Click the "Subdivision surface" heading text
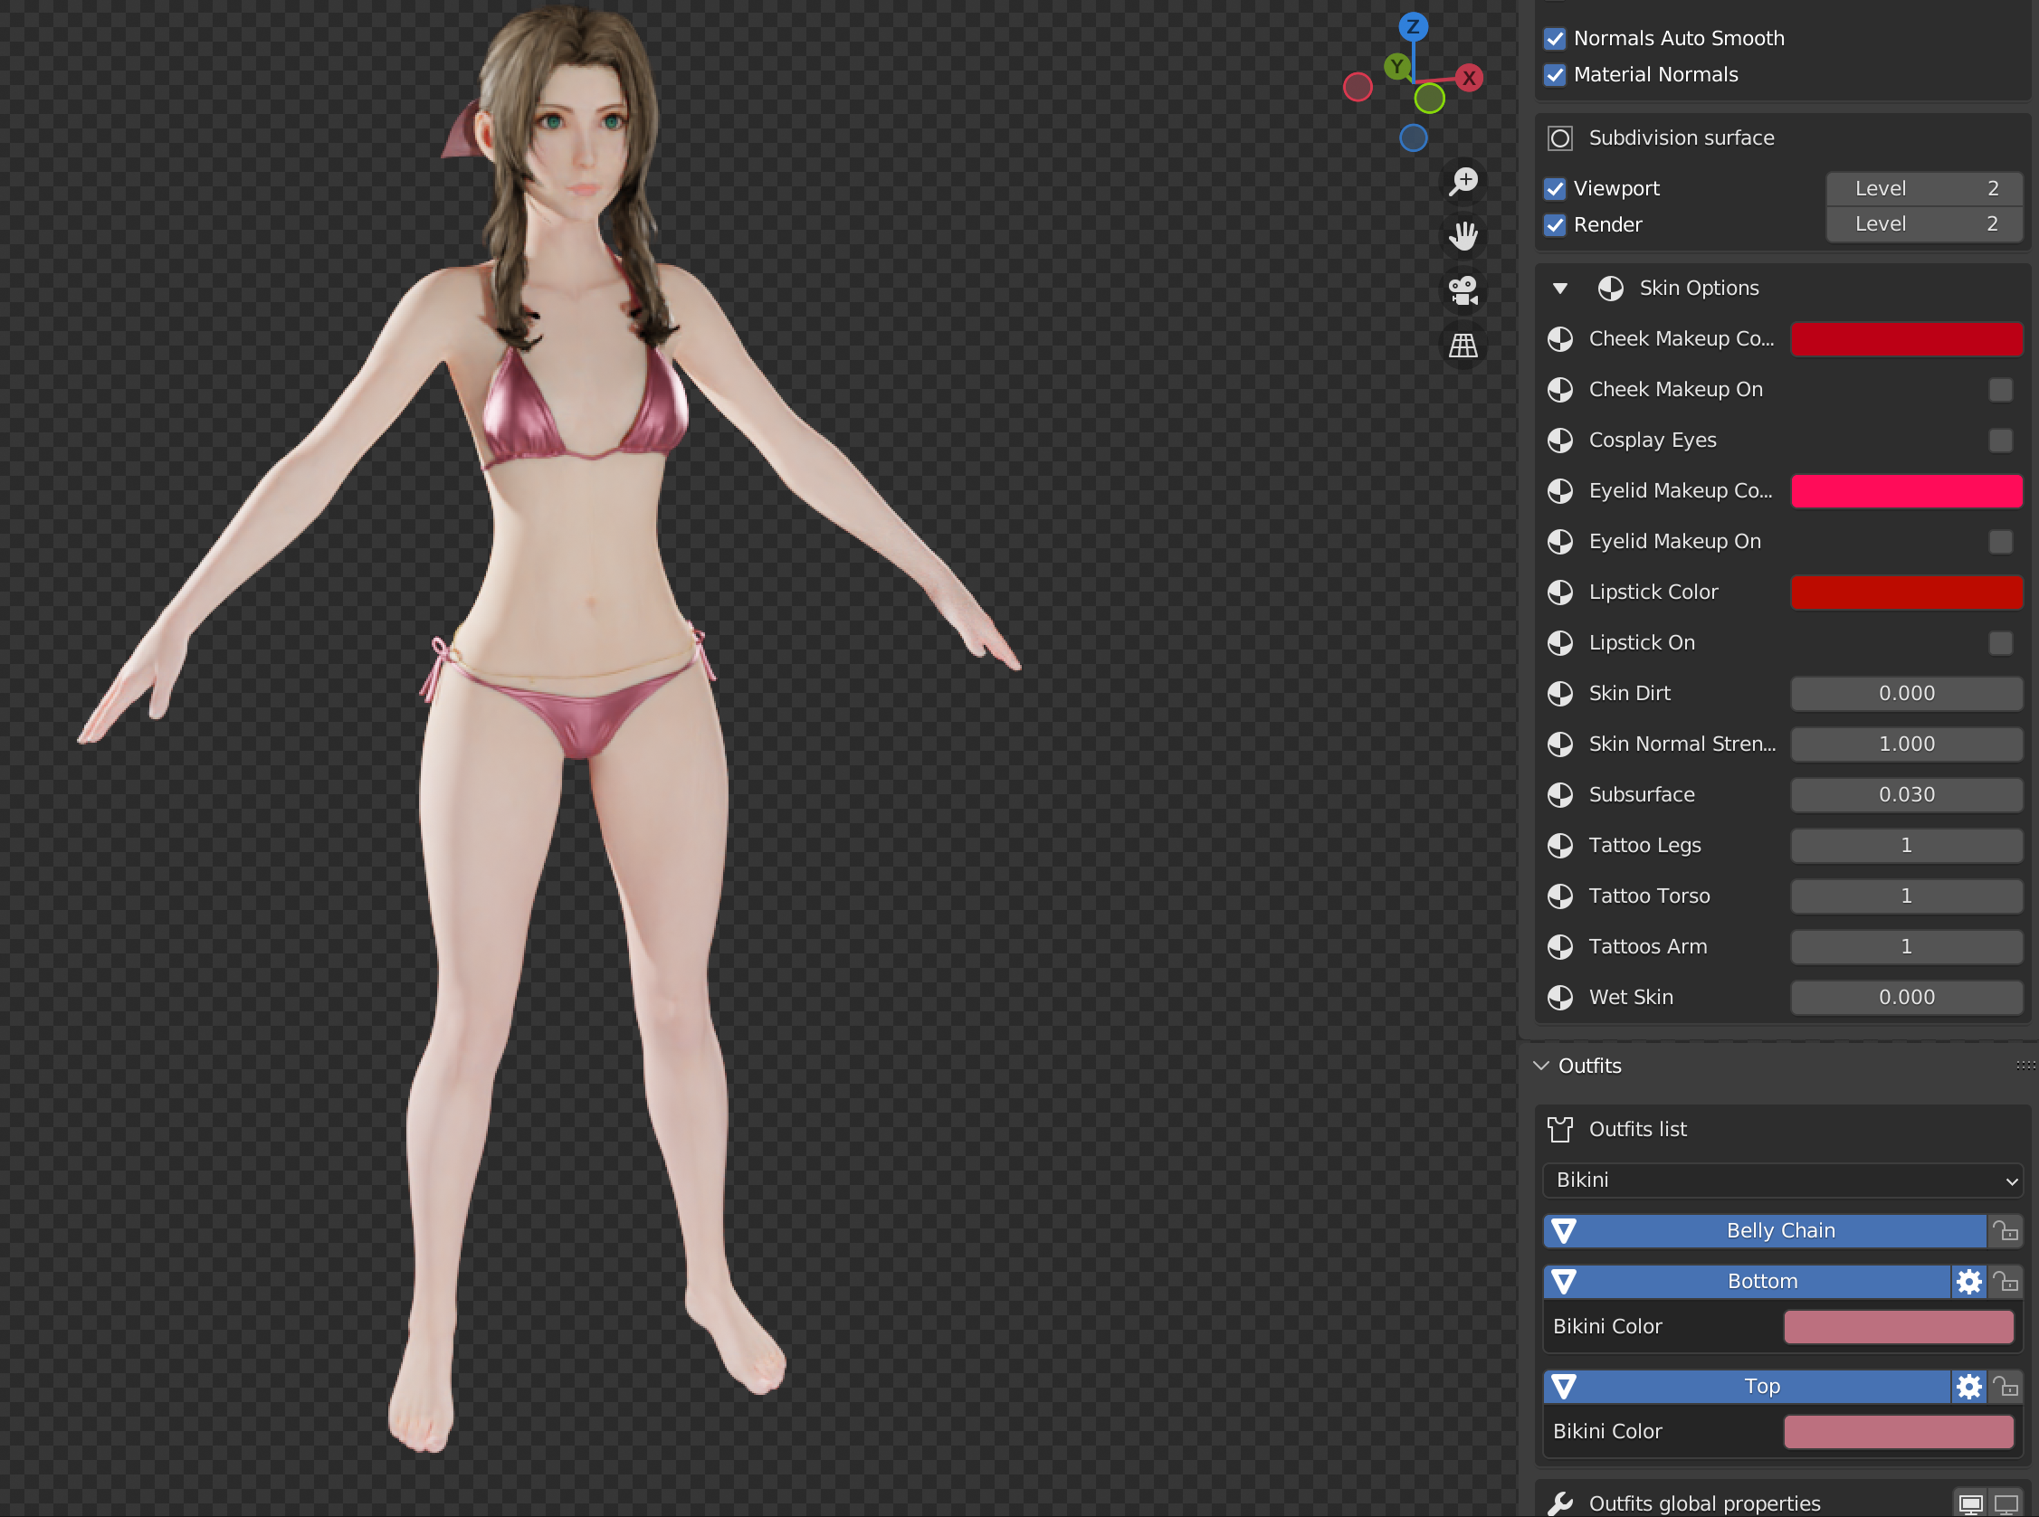This screenshot has height=1517, width=2039. 1682,137
